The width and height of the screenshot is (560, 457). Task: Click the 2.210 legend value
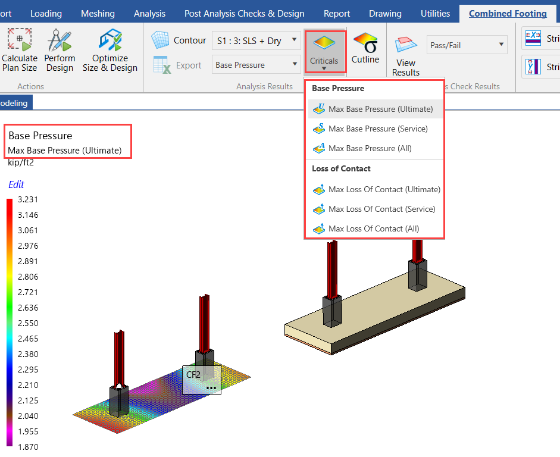click(x=28, y=385)
